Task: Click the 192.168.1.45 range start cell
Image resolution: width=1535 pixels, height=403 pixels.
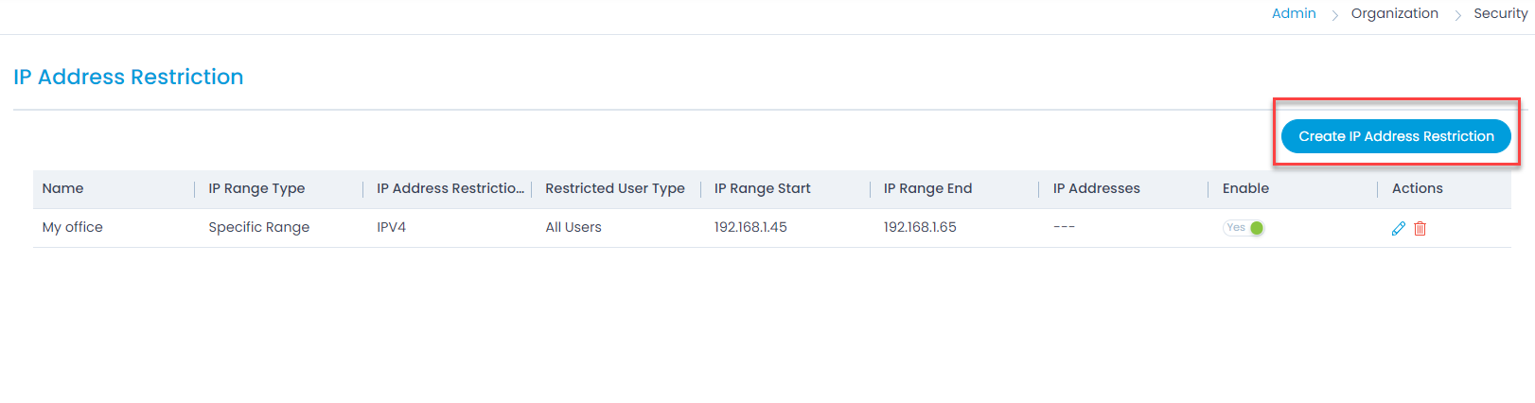Action: point(750,227)
